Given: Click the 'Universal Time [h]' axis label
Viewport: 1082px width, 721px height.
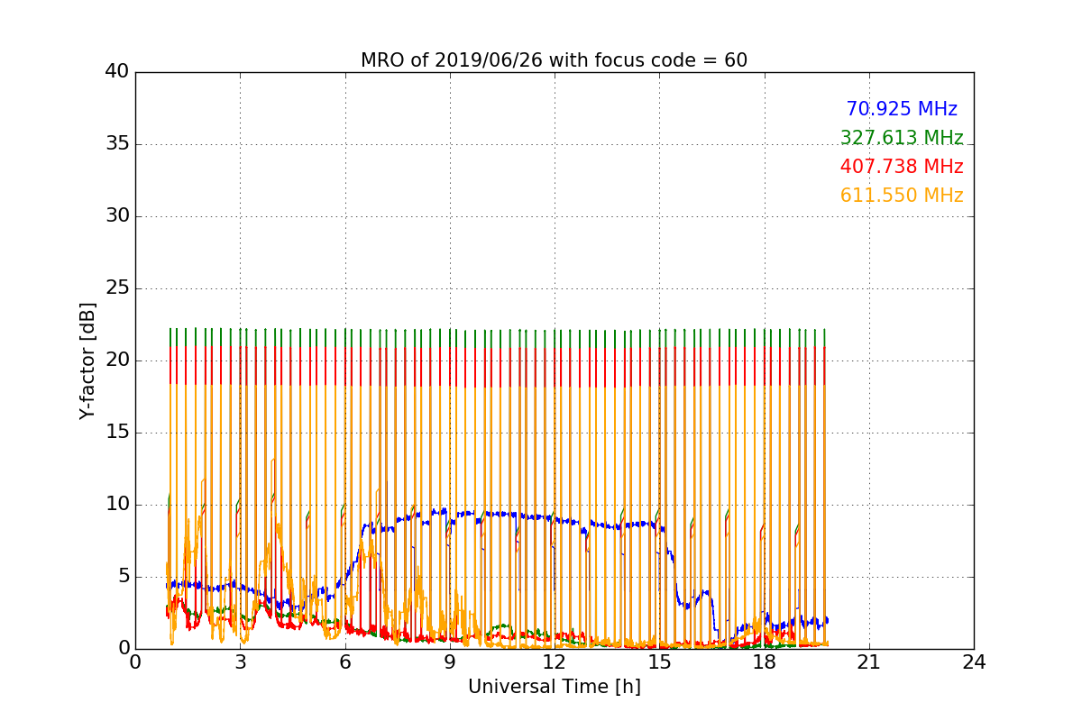Looking at the screenshot, I should [x=554, y=687].
